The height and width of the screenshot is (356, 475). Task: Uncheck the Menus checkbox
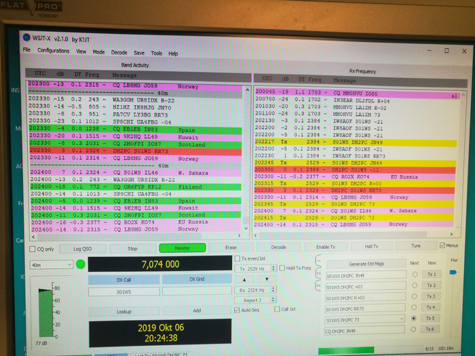pyautogui.click(x=442, y=245)
